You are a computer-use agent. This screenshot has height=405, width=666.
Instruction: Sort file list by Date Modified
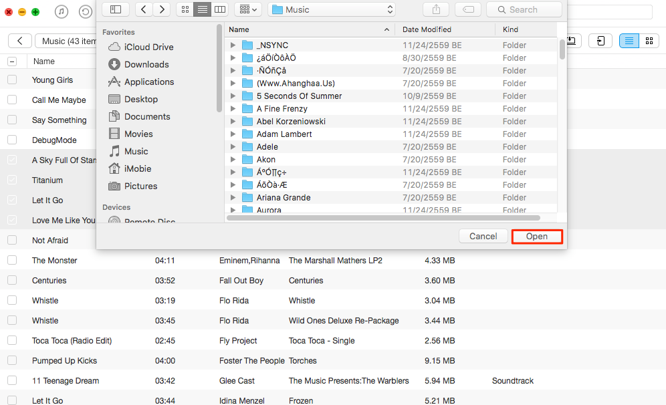point(445,29)
